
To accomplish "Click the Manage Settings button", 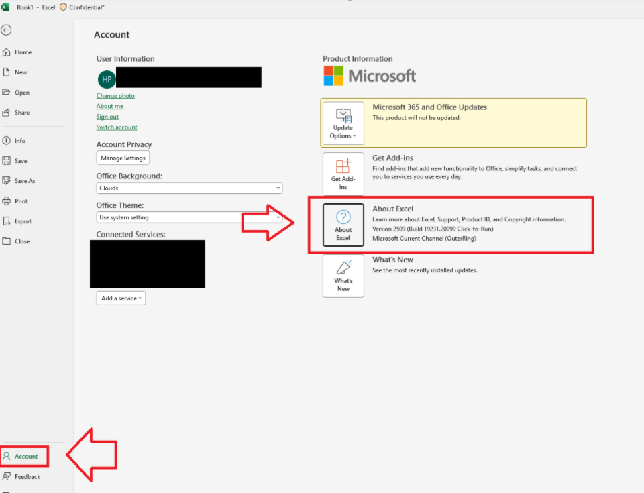I will coord(123,158).
